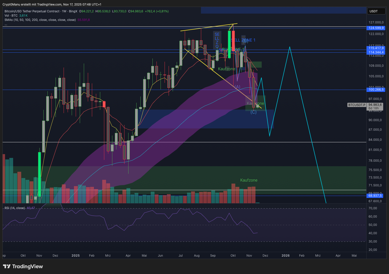Click the 2025 marker on time axis
This screenshot has width=389, height=274.
(75, 256)
